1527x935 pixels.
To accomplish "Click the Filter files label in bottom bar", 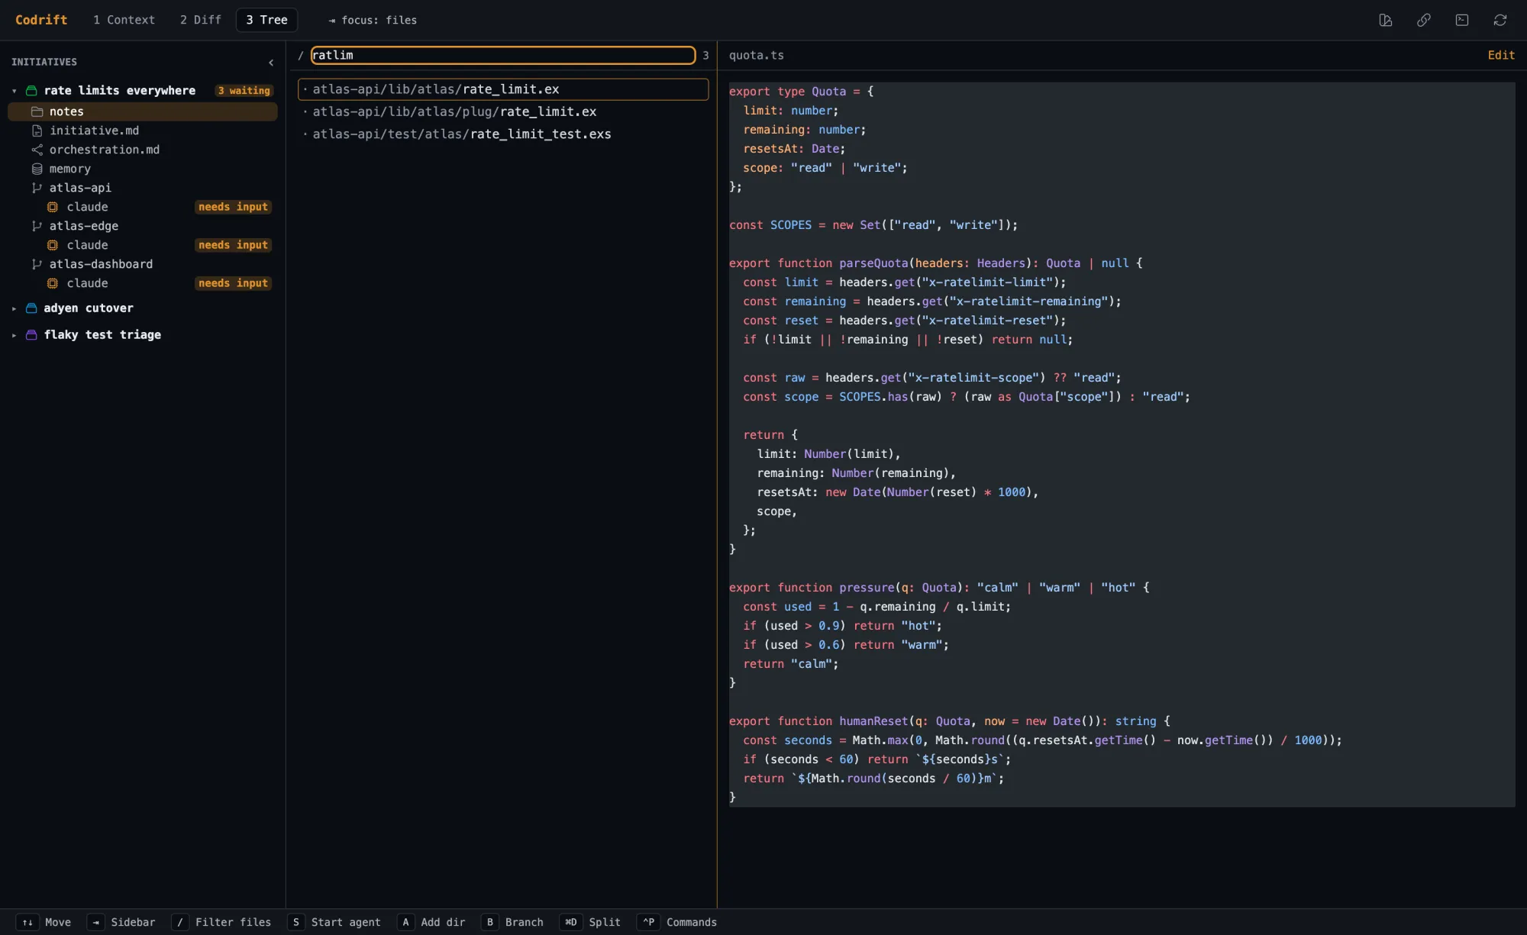I will [x=233, y=922].
